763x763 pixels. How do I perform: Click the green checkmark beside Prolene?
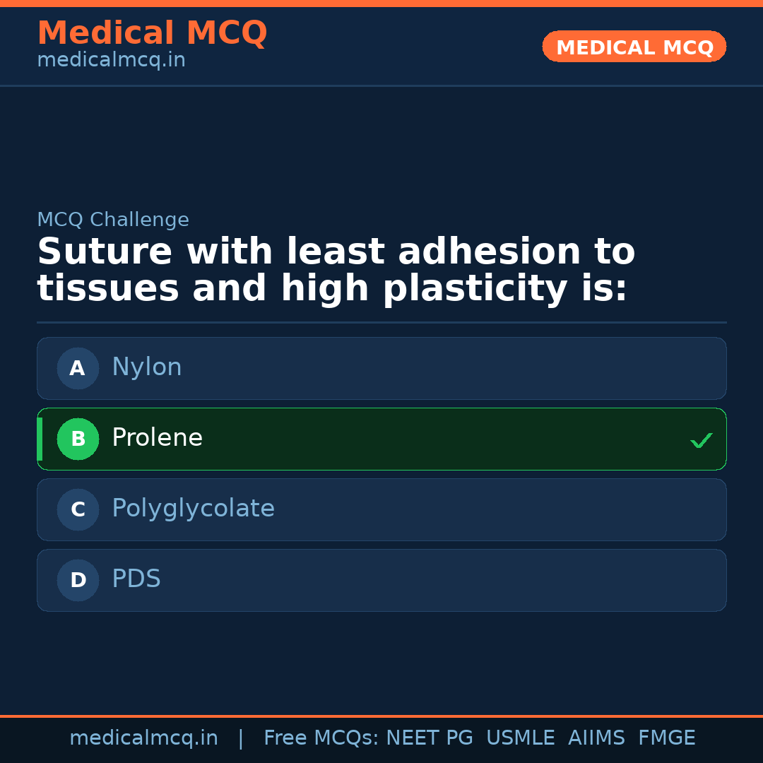click(x=701, y=440)
